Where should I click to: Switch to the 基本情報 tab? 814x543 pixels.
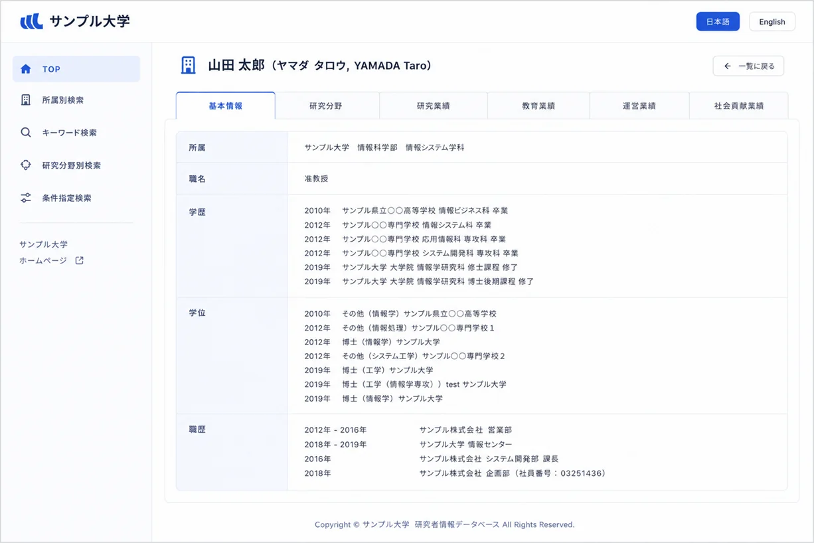point(226,106)
